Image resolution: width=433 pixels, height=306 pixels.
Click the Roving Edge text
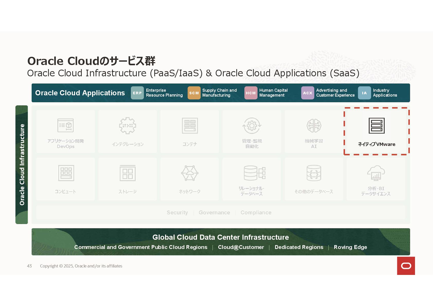coord(350,247)
